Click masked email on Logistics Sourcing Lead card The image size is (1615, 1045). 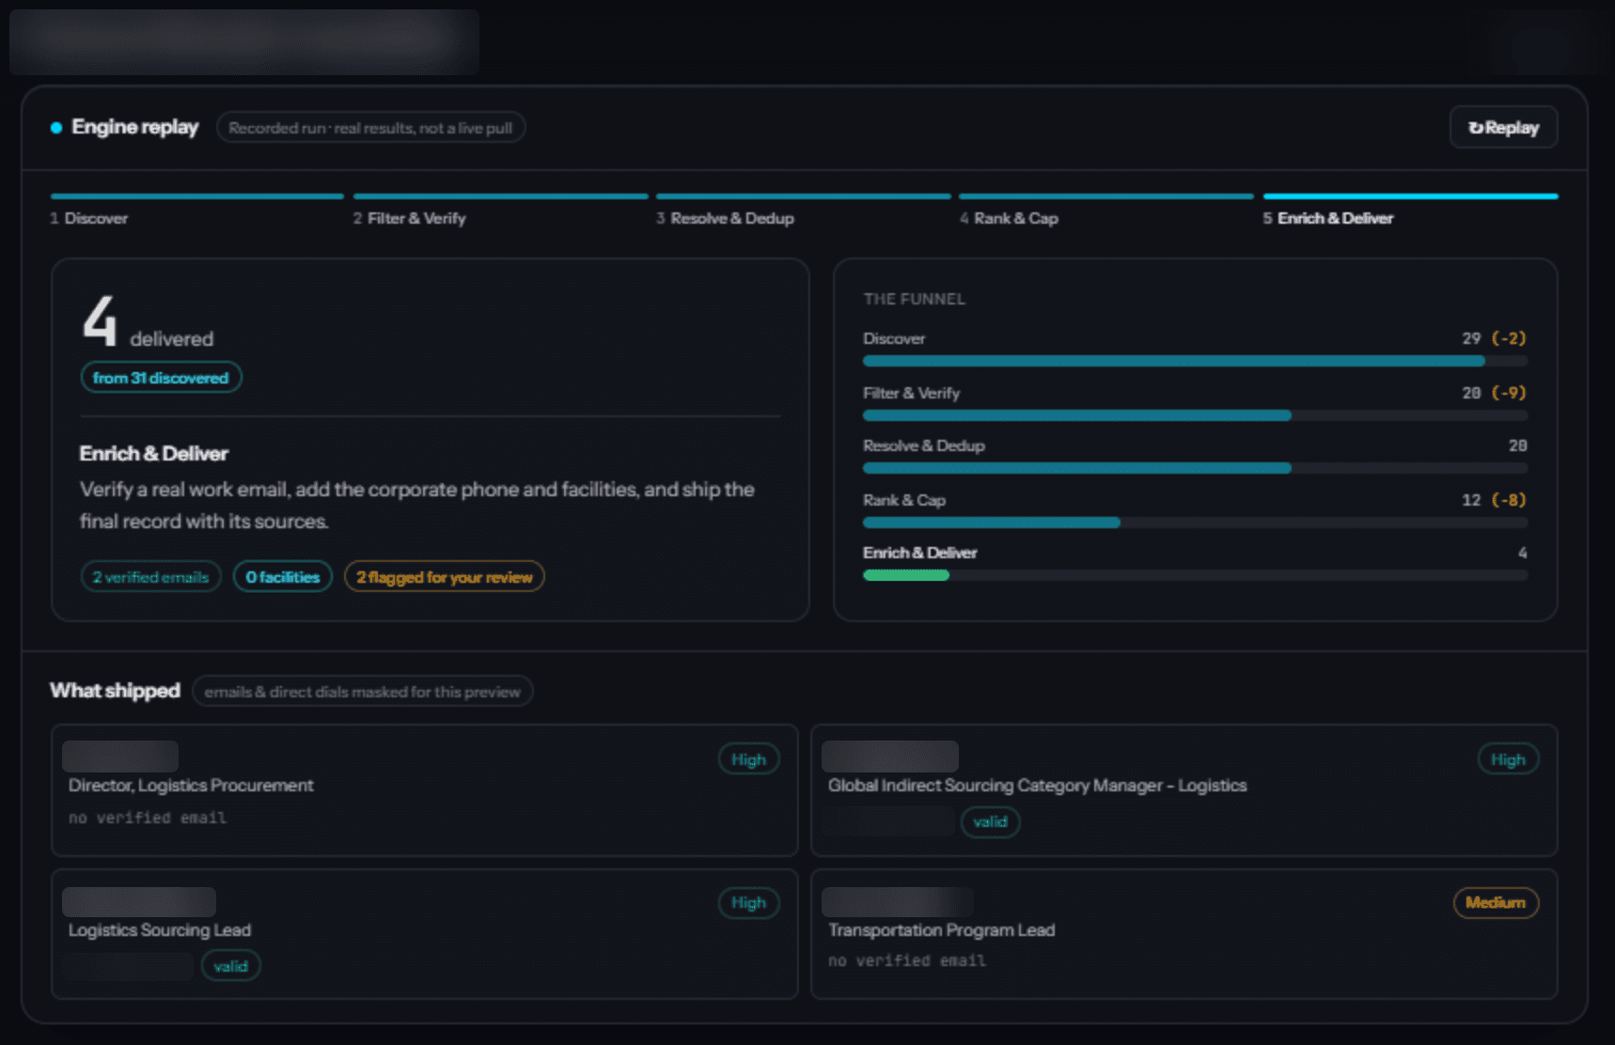pos(129,966)
